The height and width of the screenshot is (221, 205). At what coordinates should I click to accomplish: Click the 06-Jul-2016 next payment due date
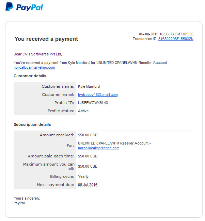[x=88, y=185]
